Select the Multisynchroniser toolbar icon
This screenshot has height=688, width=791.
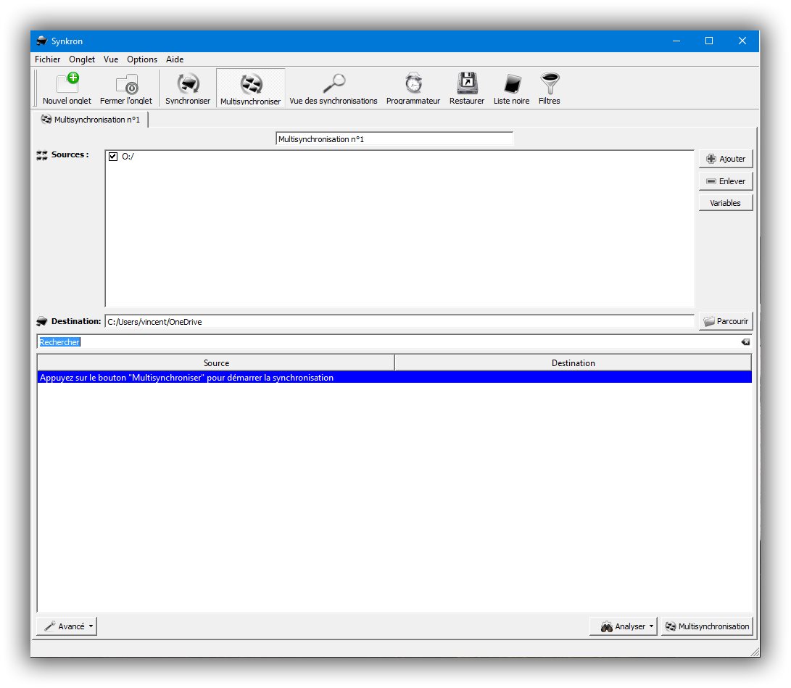[250, 84]
